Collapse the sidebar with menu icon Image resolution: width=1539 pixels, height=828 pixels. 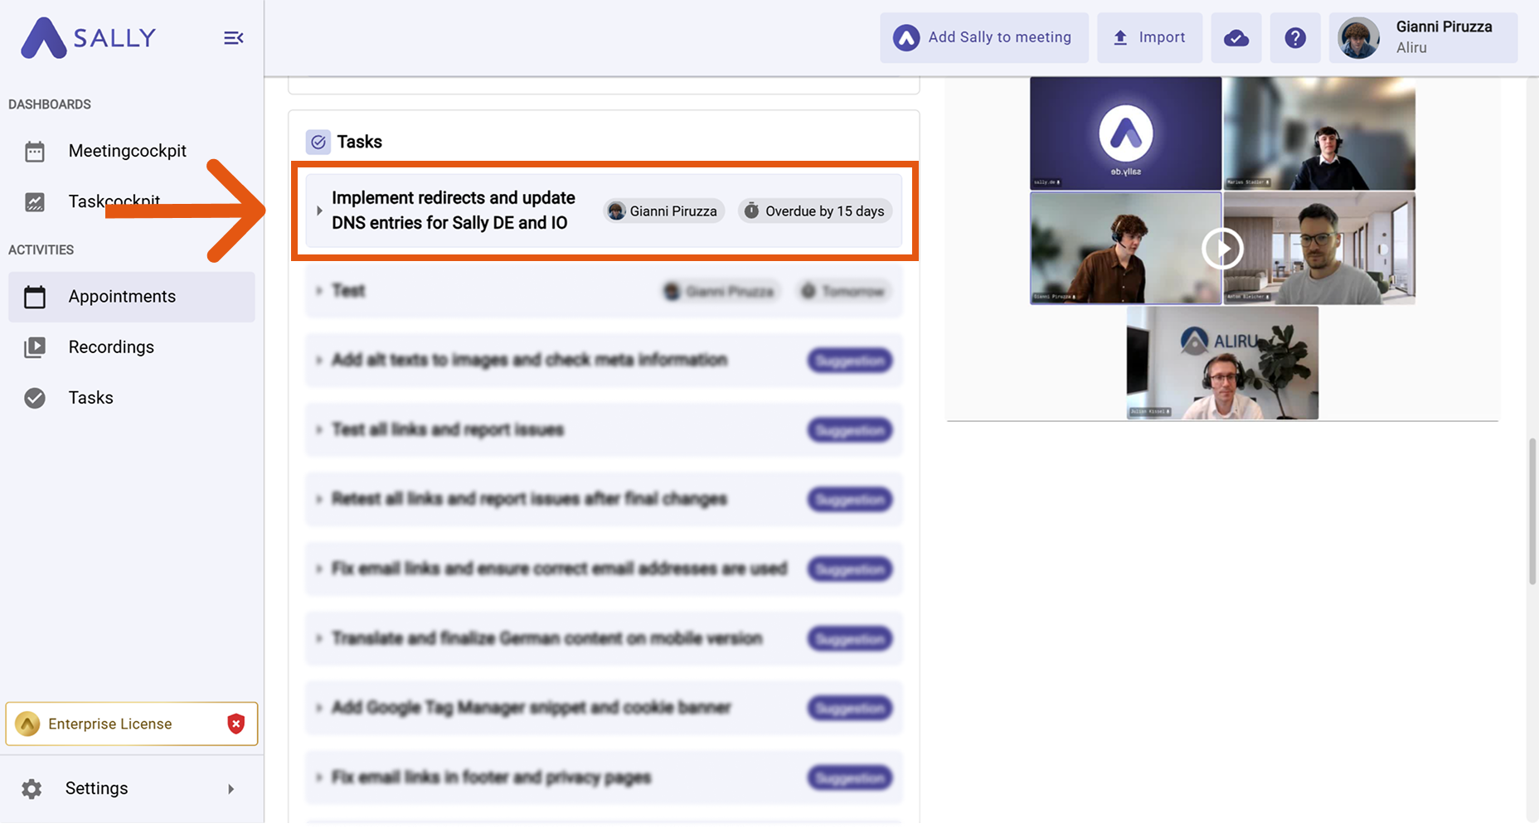[x=233, y=38]
